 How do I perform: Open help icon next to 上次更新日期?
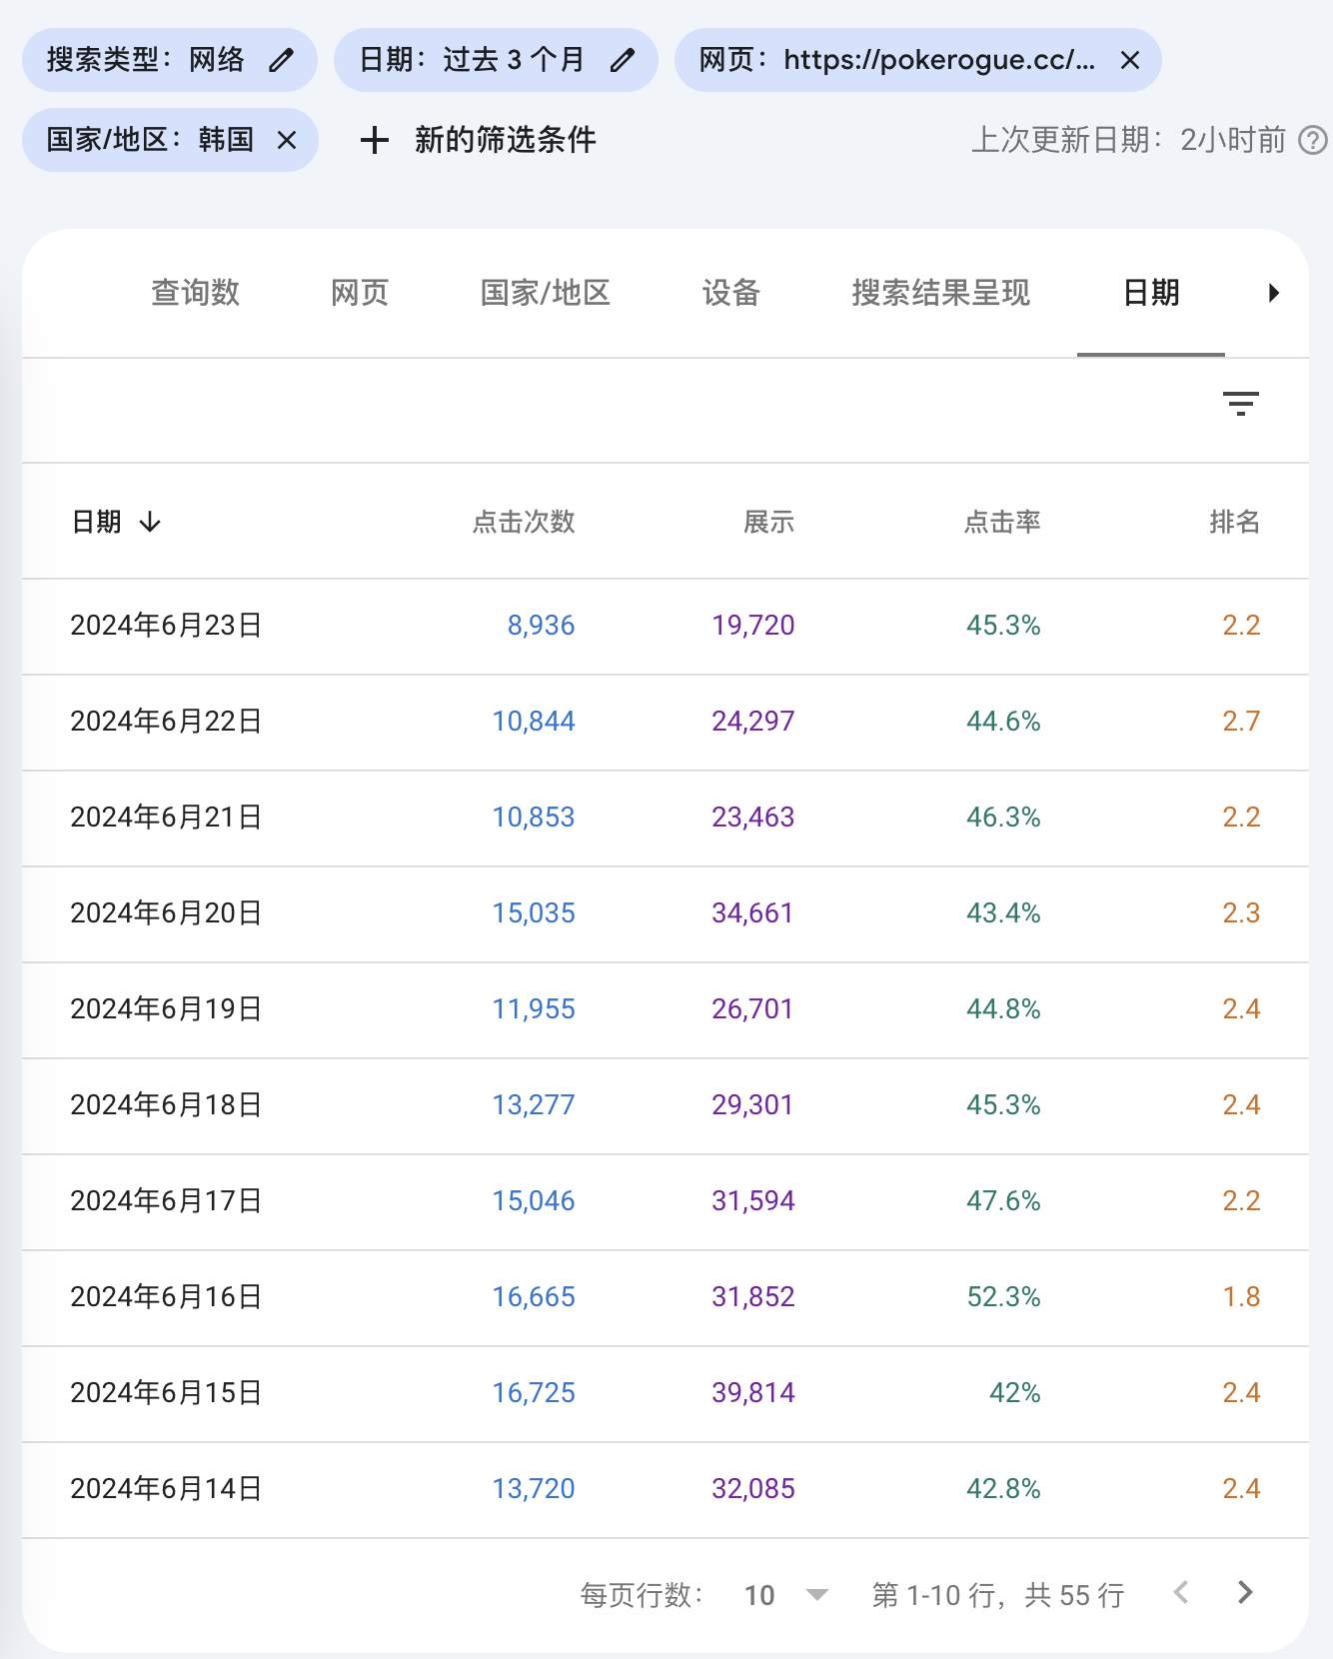(1312, 140)
